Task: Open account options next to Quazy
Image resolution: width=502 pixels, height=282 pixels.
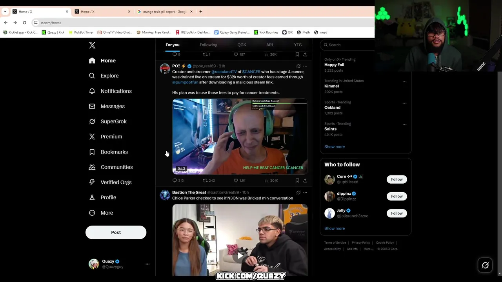Action: [x=147, y=264]
